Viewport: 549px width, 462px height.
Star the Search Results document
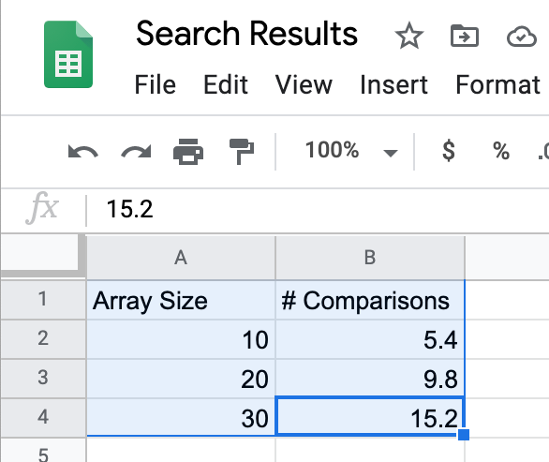409,35
